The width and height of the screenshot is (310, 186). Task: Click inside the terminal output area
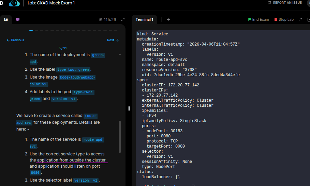[x=222, y=102]
